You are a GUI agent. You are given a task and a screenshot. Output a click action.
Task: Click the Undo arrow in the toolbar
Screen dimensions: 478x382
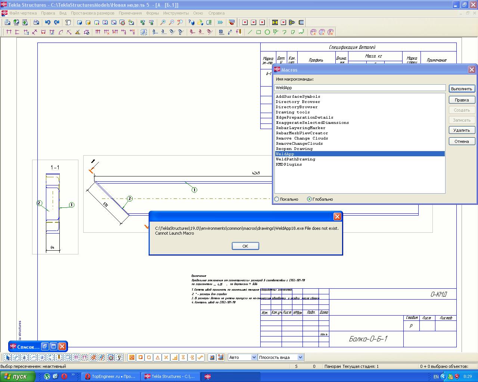(48, 22)
